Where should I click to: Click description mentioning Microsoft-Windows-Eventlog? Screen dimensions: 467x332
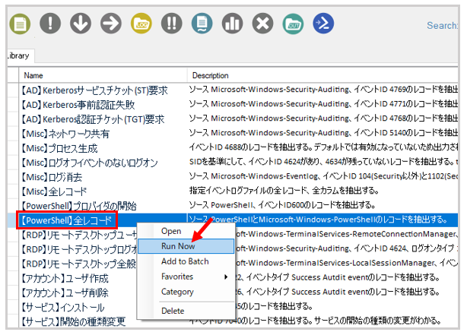[323, 176]
